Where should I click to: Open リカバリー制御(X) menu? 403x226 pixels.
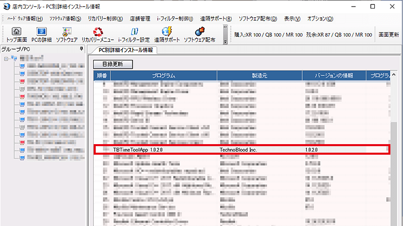pyautogui.click(x=105, y=19)
